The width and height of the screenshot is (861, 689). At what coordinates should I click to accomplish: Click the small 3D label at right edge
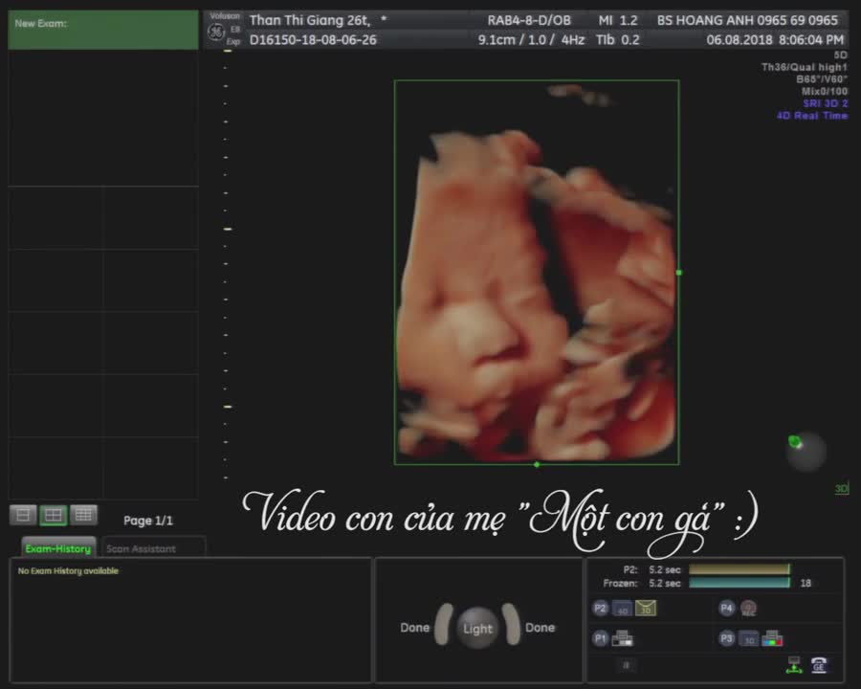[841, 488]
